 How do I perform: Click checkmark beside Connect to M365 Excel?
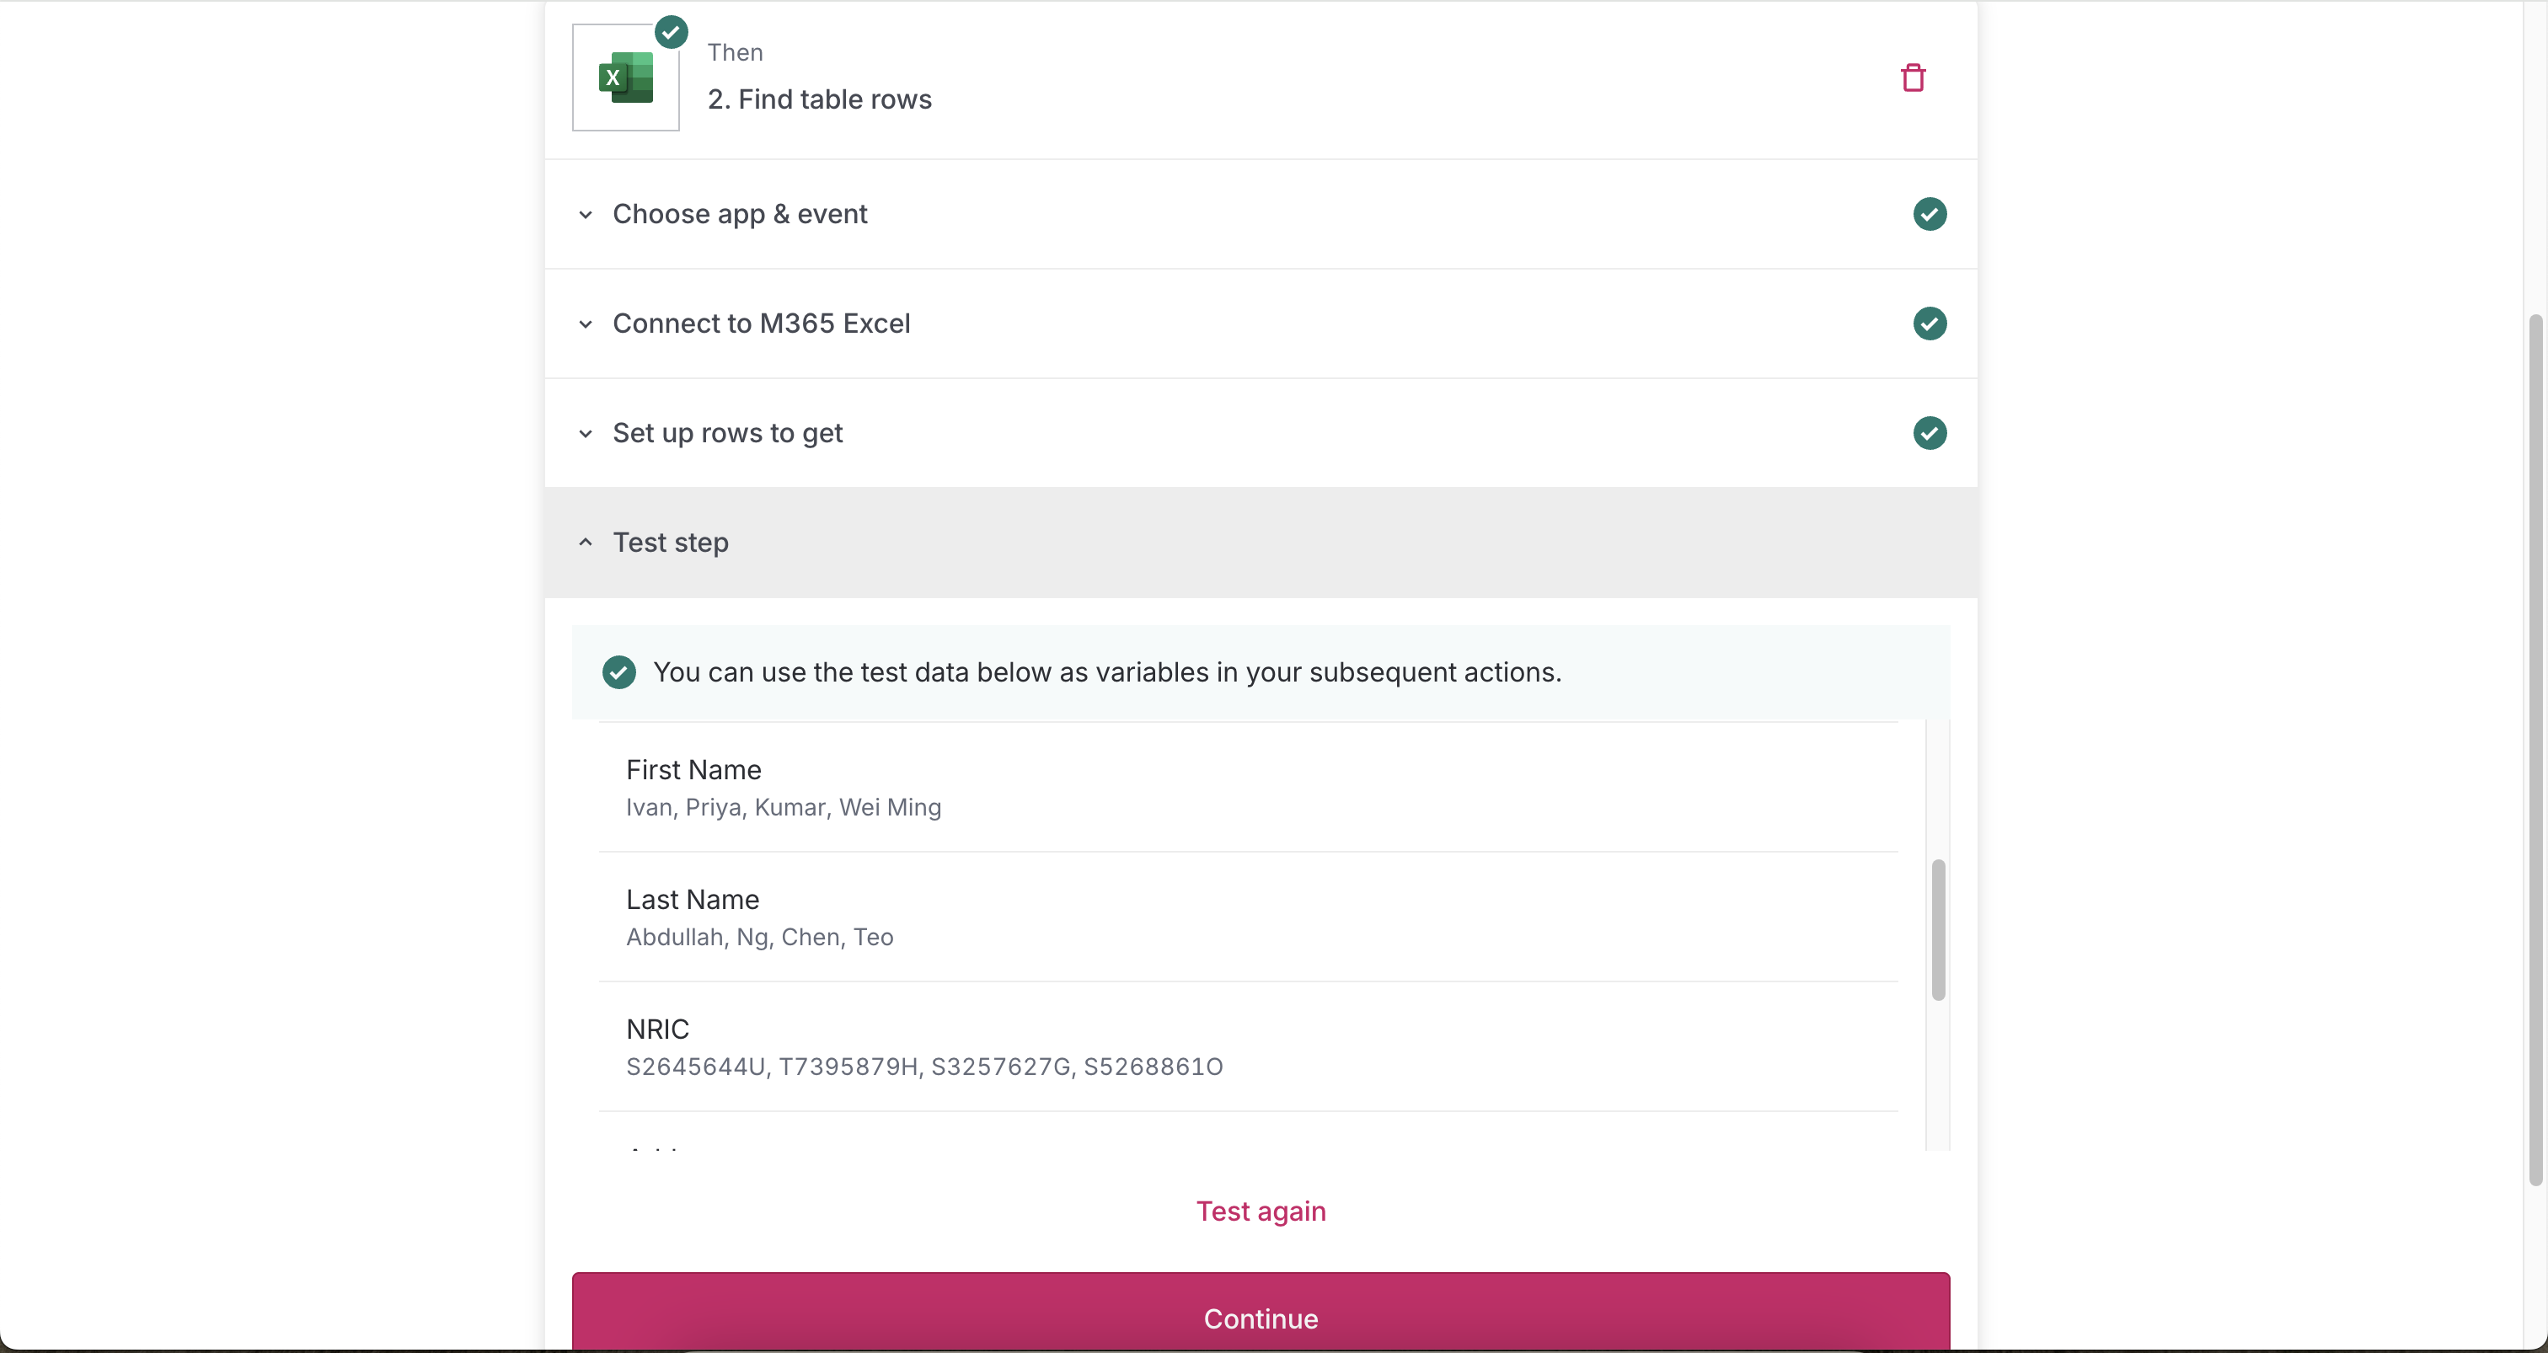click(1929, 324)
